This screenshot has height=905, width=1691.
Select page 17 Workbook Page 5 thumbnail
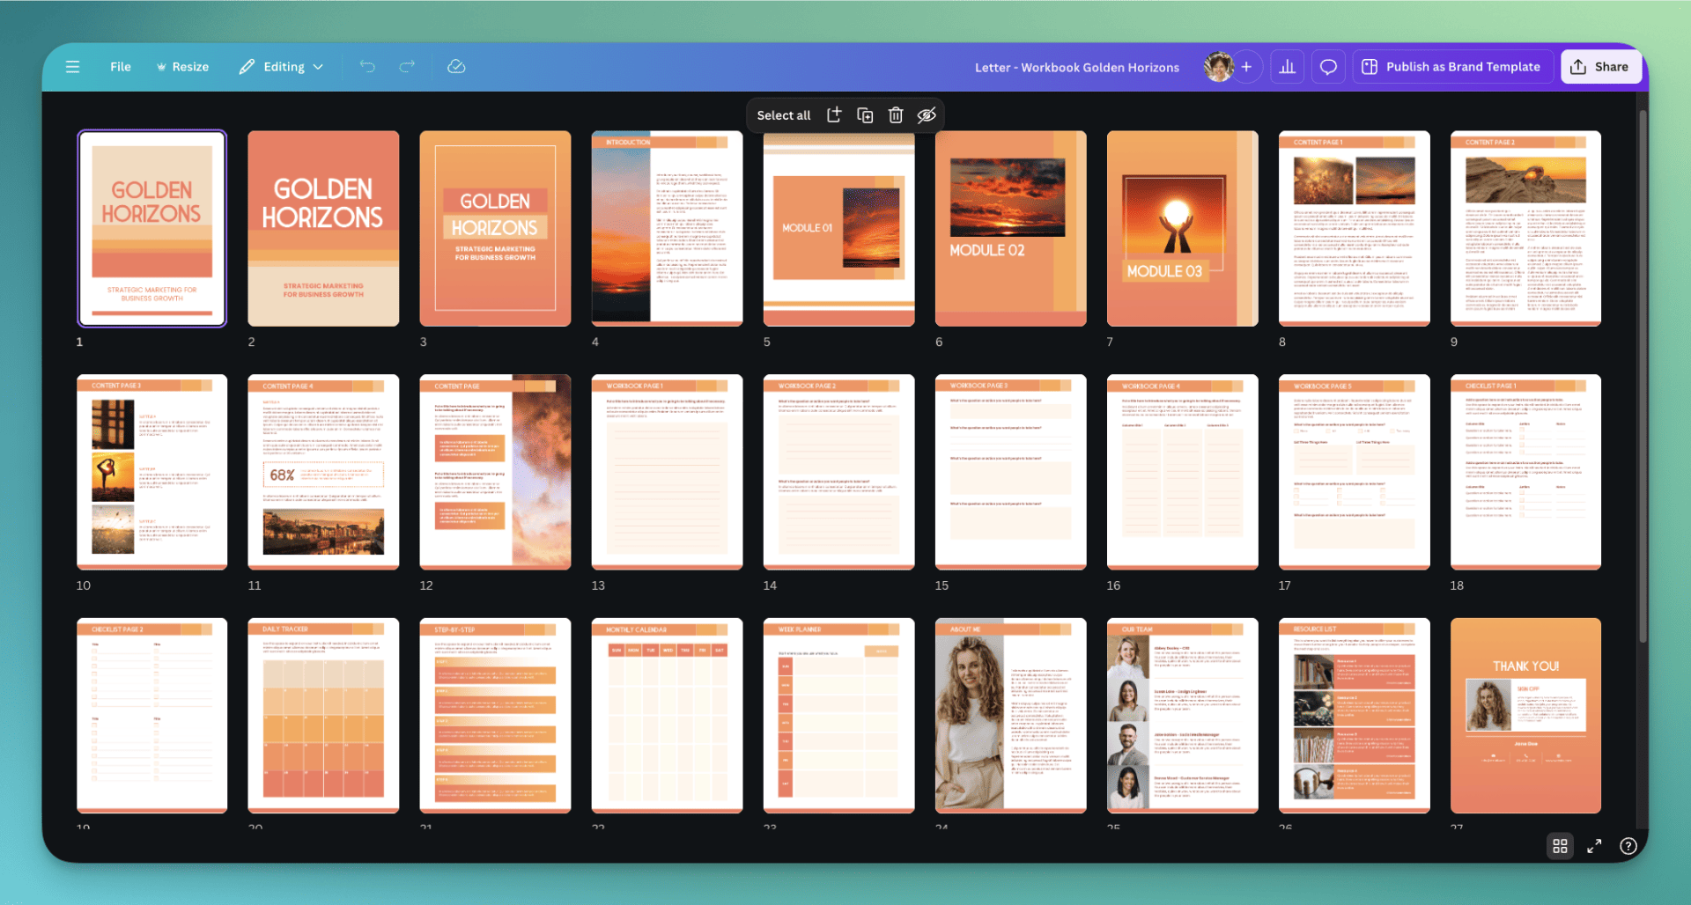(x=1354, y=472)
